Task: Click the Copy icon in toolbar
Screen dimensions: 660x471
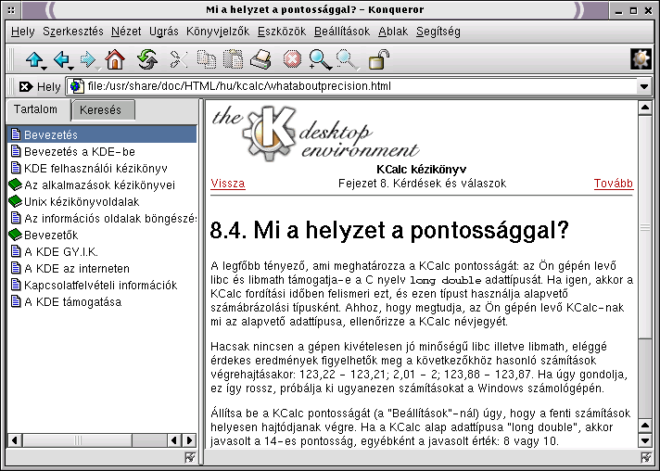Action: click(x=206, y=59)
